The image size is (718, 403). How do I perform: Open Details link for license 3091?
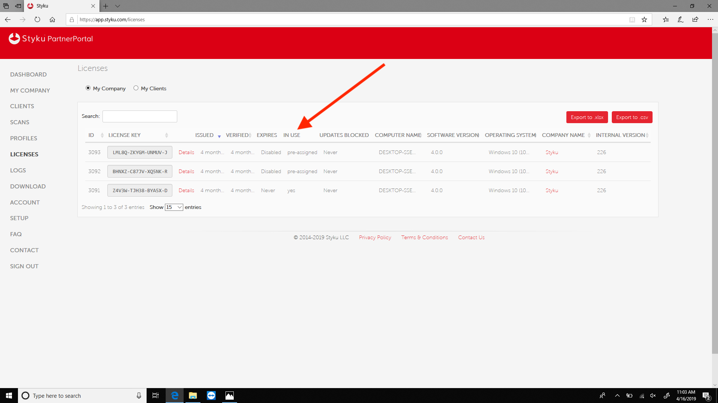coord(186,190)
